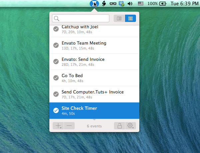Click the hourglass countdown app menu bar icon
This screenshot has width=200, height=153.
[x=94, y=4]
